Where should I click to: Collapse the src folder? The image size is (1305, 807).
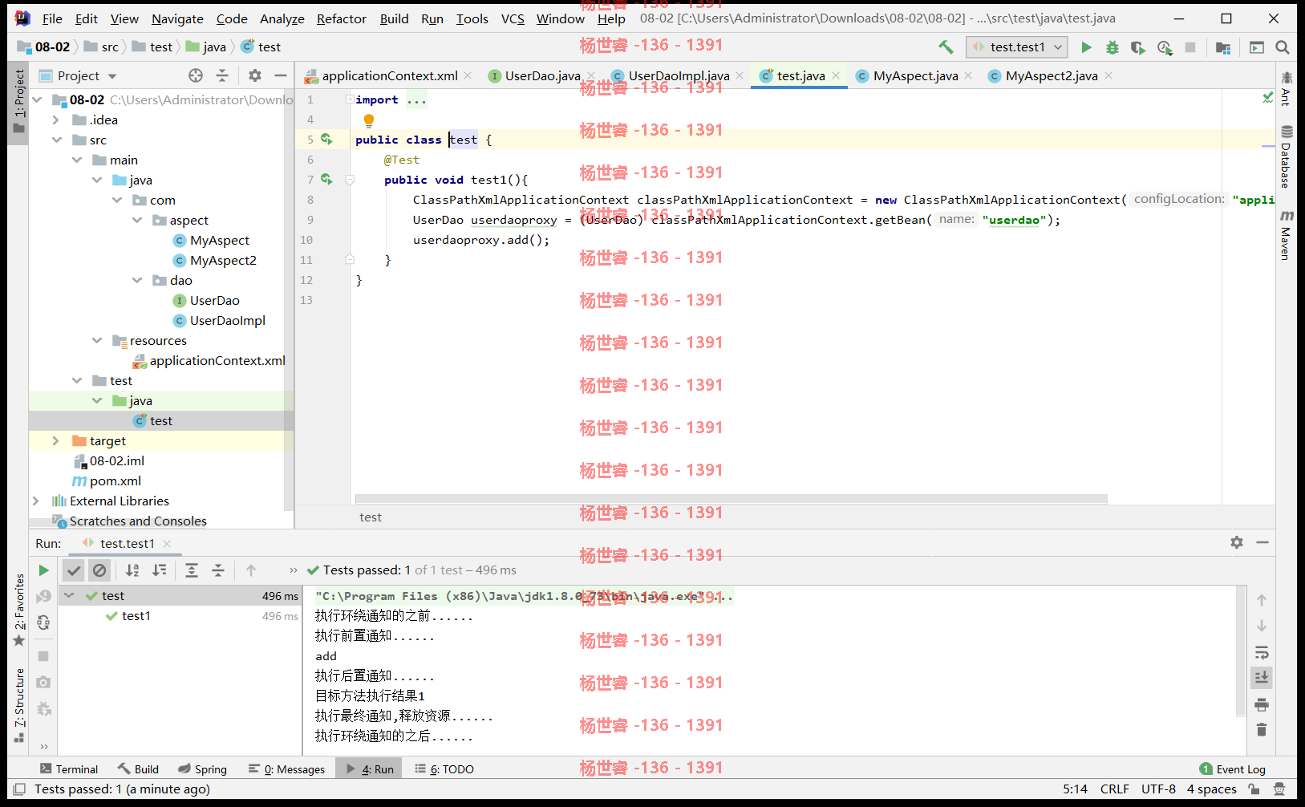56,140
